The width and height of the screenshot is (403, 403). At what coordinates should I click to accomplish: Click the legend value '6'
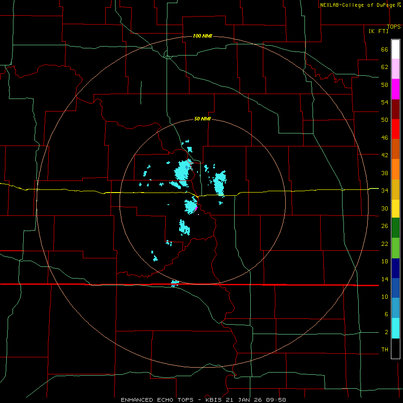[x=386, y=314]
